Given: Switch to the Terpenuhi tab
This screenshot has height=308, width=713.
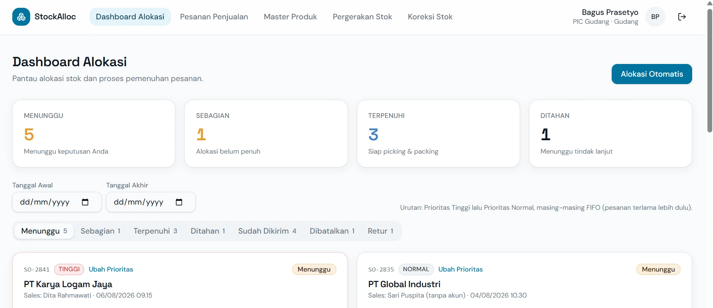Looking at the screenshot, I should [155, 231].
